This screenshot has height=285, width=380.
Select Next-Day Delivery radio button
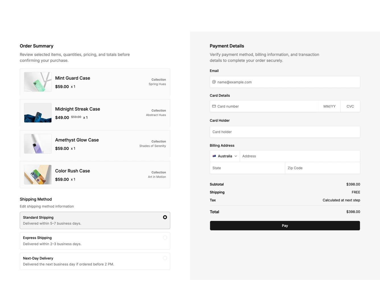pos(165,258)
